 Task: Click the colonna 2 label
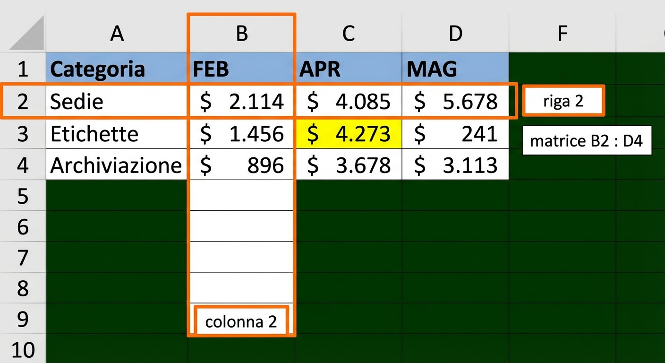coord(241,321)
